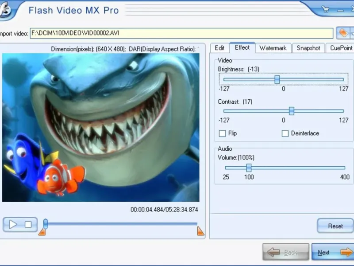
Task: Click the Brightness slider thumb
Action: 277,79
